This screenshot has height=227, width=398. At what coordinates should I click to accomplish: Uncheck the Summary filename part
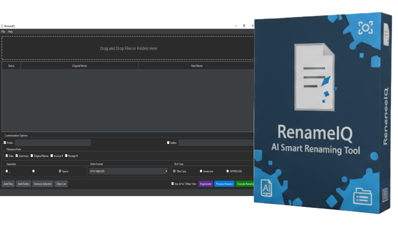point(17,156)
